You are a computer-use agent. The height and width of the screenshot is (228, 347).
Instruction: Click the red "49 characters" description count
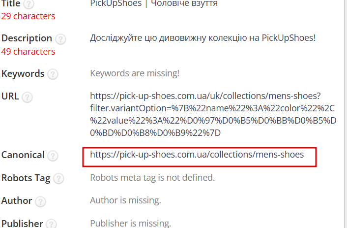[x=28, y=51]
